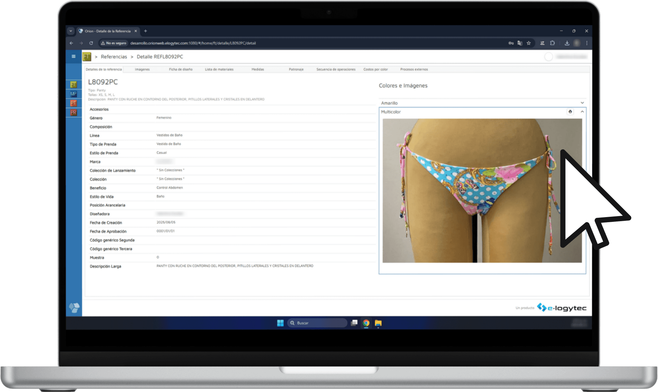Close the Orion browser tab
Viewport: 658px width, 392px height.
(136, 31)
